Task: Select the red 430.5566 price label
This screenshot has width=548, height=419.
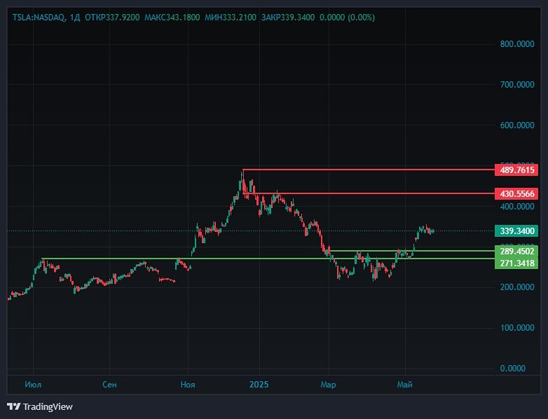Action: [x=516, y=194]
